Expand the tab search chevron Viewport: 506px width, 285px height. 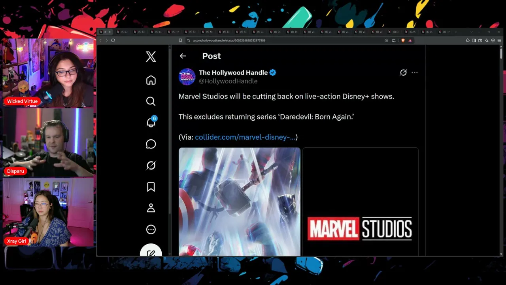pyautogui.click(x=471, y=32)
